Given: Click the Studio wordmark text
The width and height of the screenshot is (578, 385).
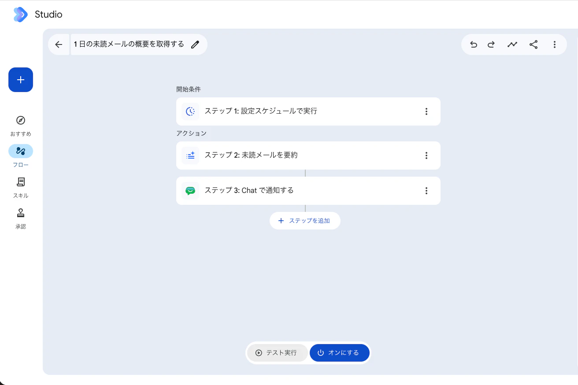Looking at the screenshot, I should (48, 15).
